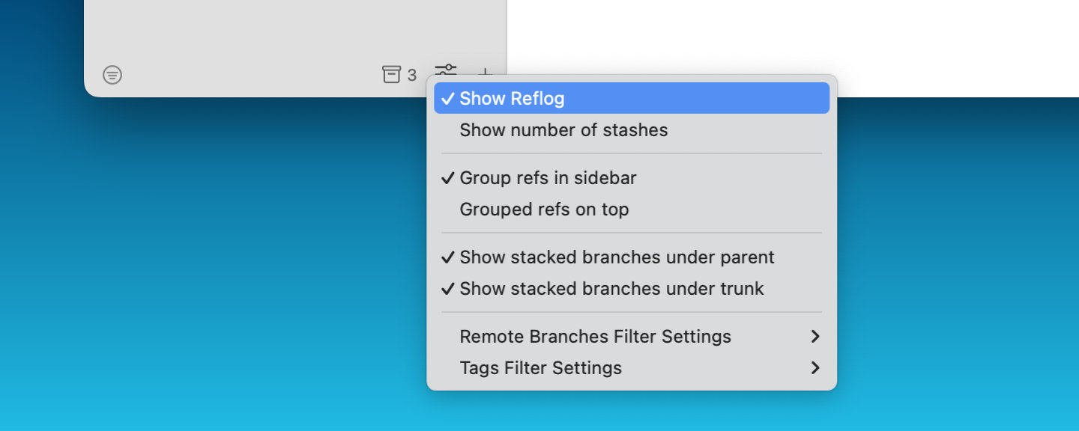Select the Tags Filter Settings entry

coord(540,367)
